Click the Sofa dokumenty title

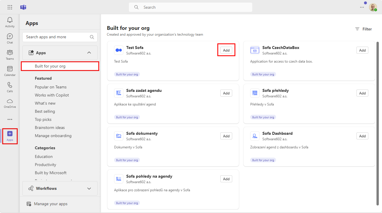click(x=142, y=133)
